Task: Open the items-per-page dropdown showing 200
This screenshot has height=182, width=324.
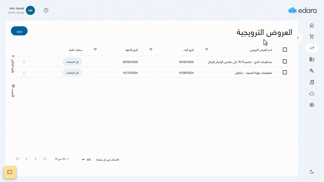Action: pos(86,160)
